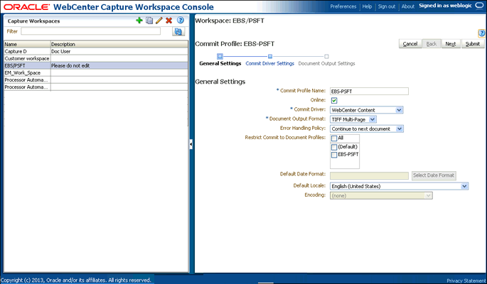The height and width of the screenshot is (284, 487).
Task: Go to General Settings step
Action: [x=220, y=63]
